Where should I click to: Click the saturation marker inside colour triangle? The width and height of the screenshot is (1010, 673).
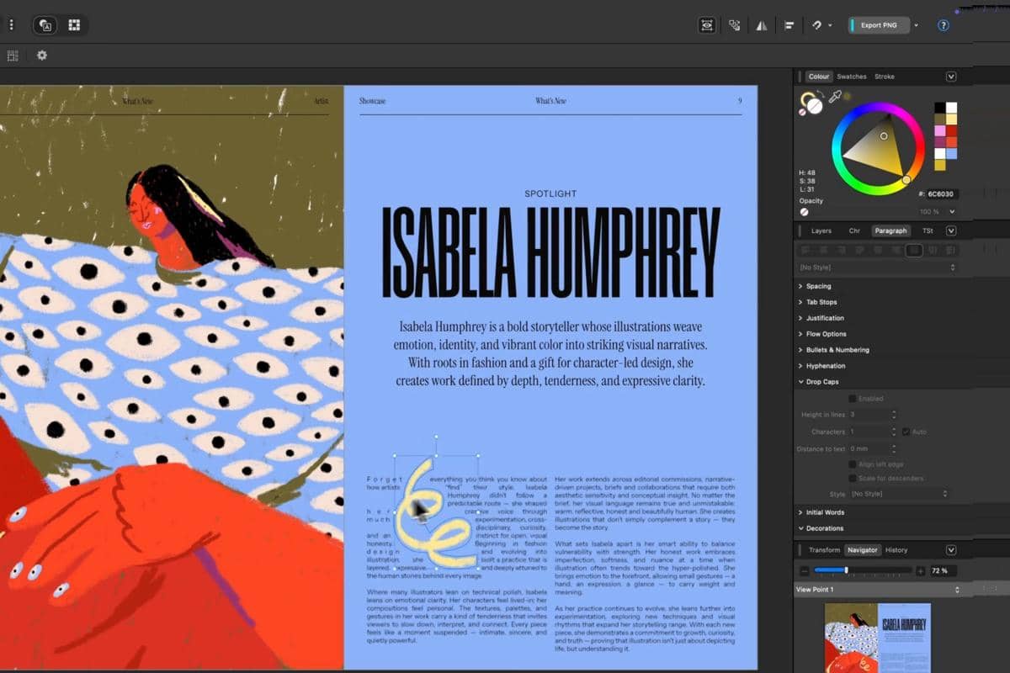[x=884, y=135]
